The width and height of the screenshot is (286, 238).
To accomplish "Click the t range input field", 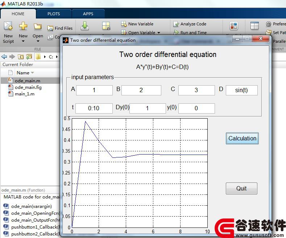I will click(x=94, y=108).
